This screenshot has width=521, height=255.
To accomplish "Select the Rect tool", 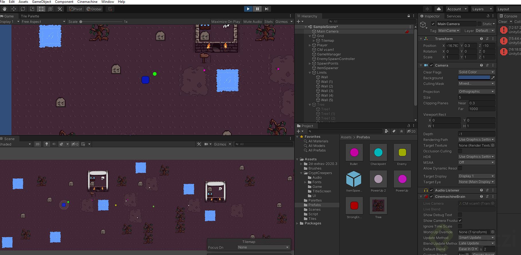I will [x=41, y=9].
